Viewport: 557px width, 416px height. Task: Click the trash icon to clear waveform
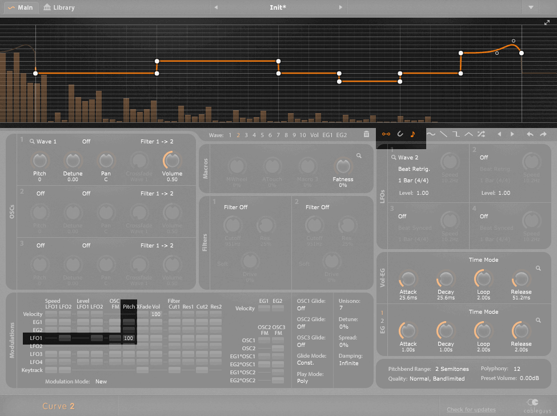pos(366,134)
